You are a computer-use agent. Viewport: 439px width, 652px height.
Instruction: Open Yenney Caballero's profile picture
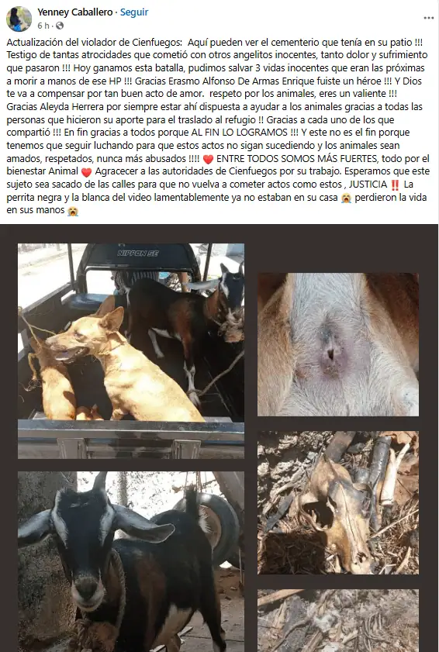(x=19, y=19)
